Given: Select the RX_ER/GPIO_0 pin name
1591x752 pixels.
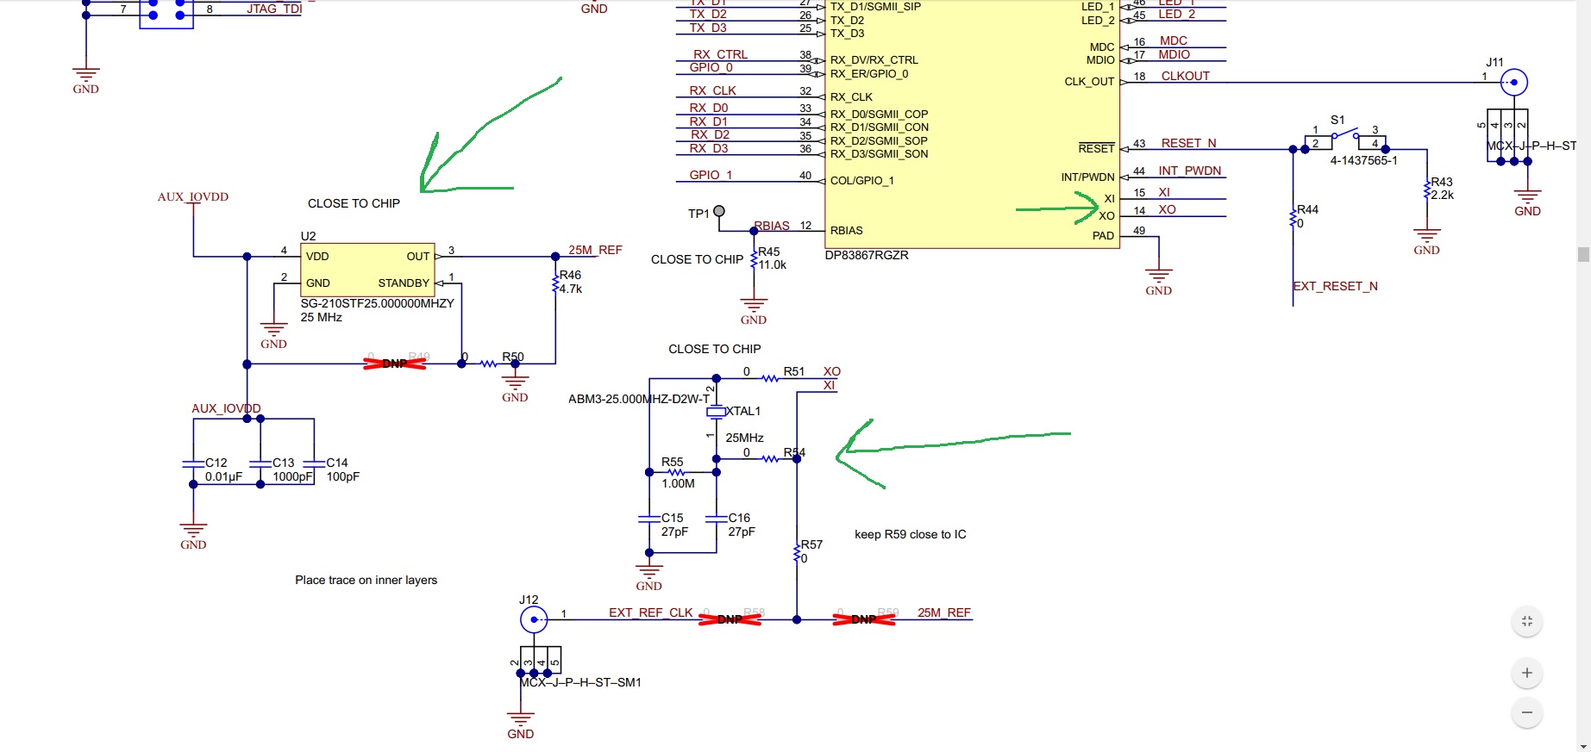Looking at the screenshot, I should (868, 73).
